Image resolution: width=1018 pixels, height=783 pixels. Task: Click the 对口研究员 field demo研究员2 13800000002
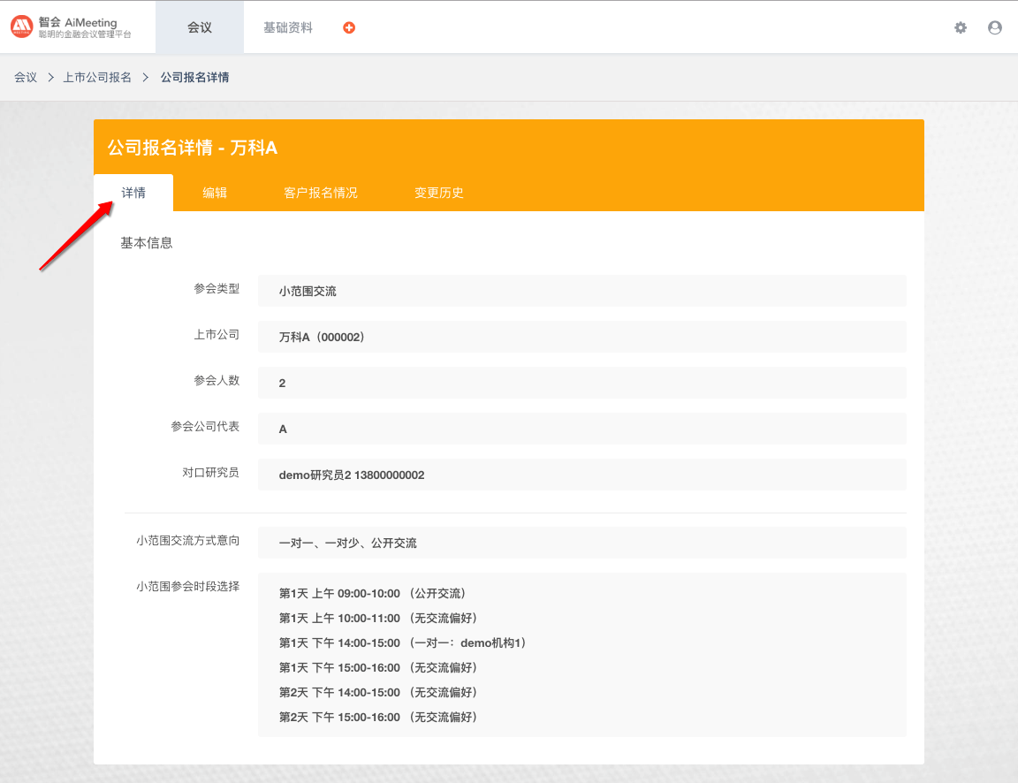(581, 475)
